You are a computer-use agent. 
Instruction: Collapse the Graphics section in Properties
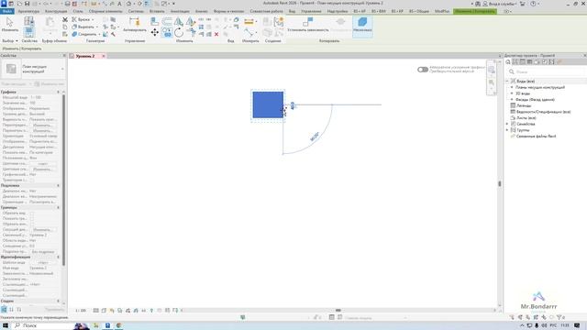point(58,92)
